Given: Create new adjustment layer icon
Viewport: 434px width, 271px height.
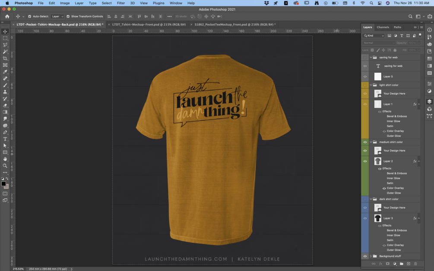Looking at the screenshot, I should tap(394, 264).
